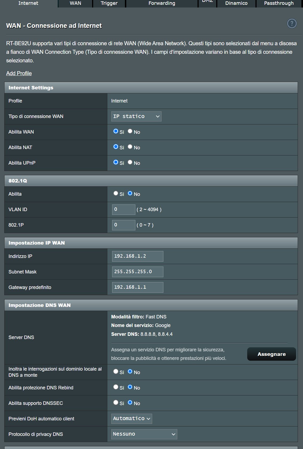Select No for Abilita NAT
The height and width of the screenshot is (449, 303).
[x=130, y=147]
